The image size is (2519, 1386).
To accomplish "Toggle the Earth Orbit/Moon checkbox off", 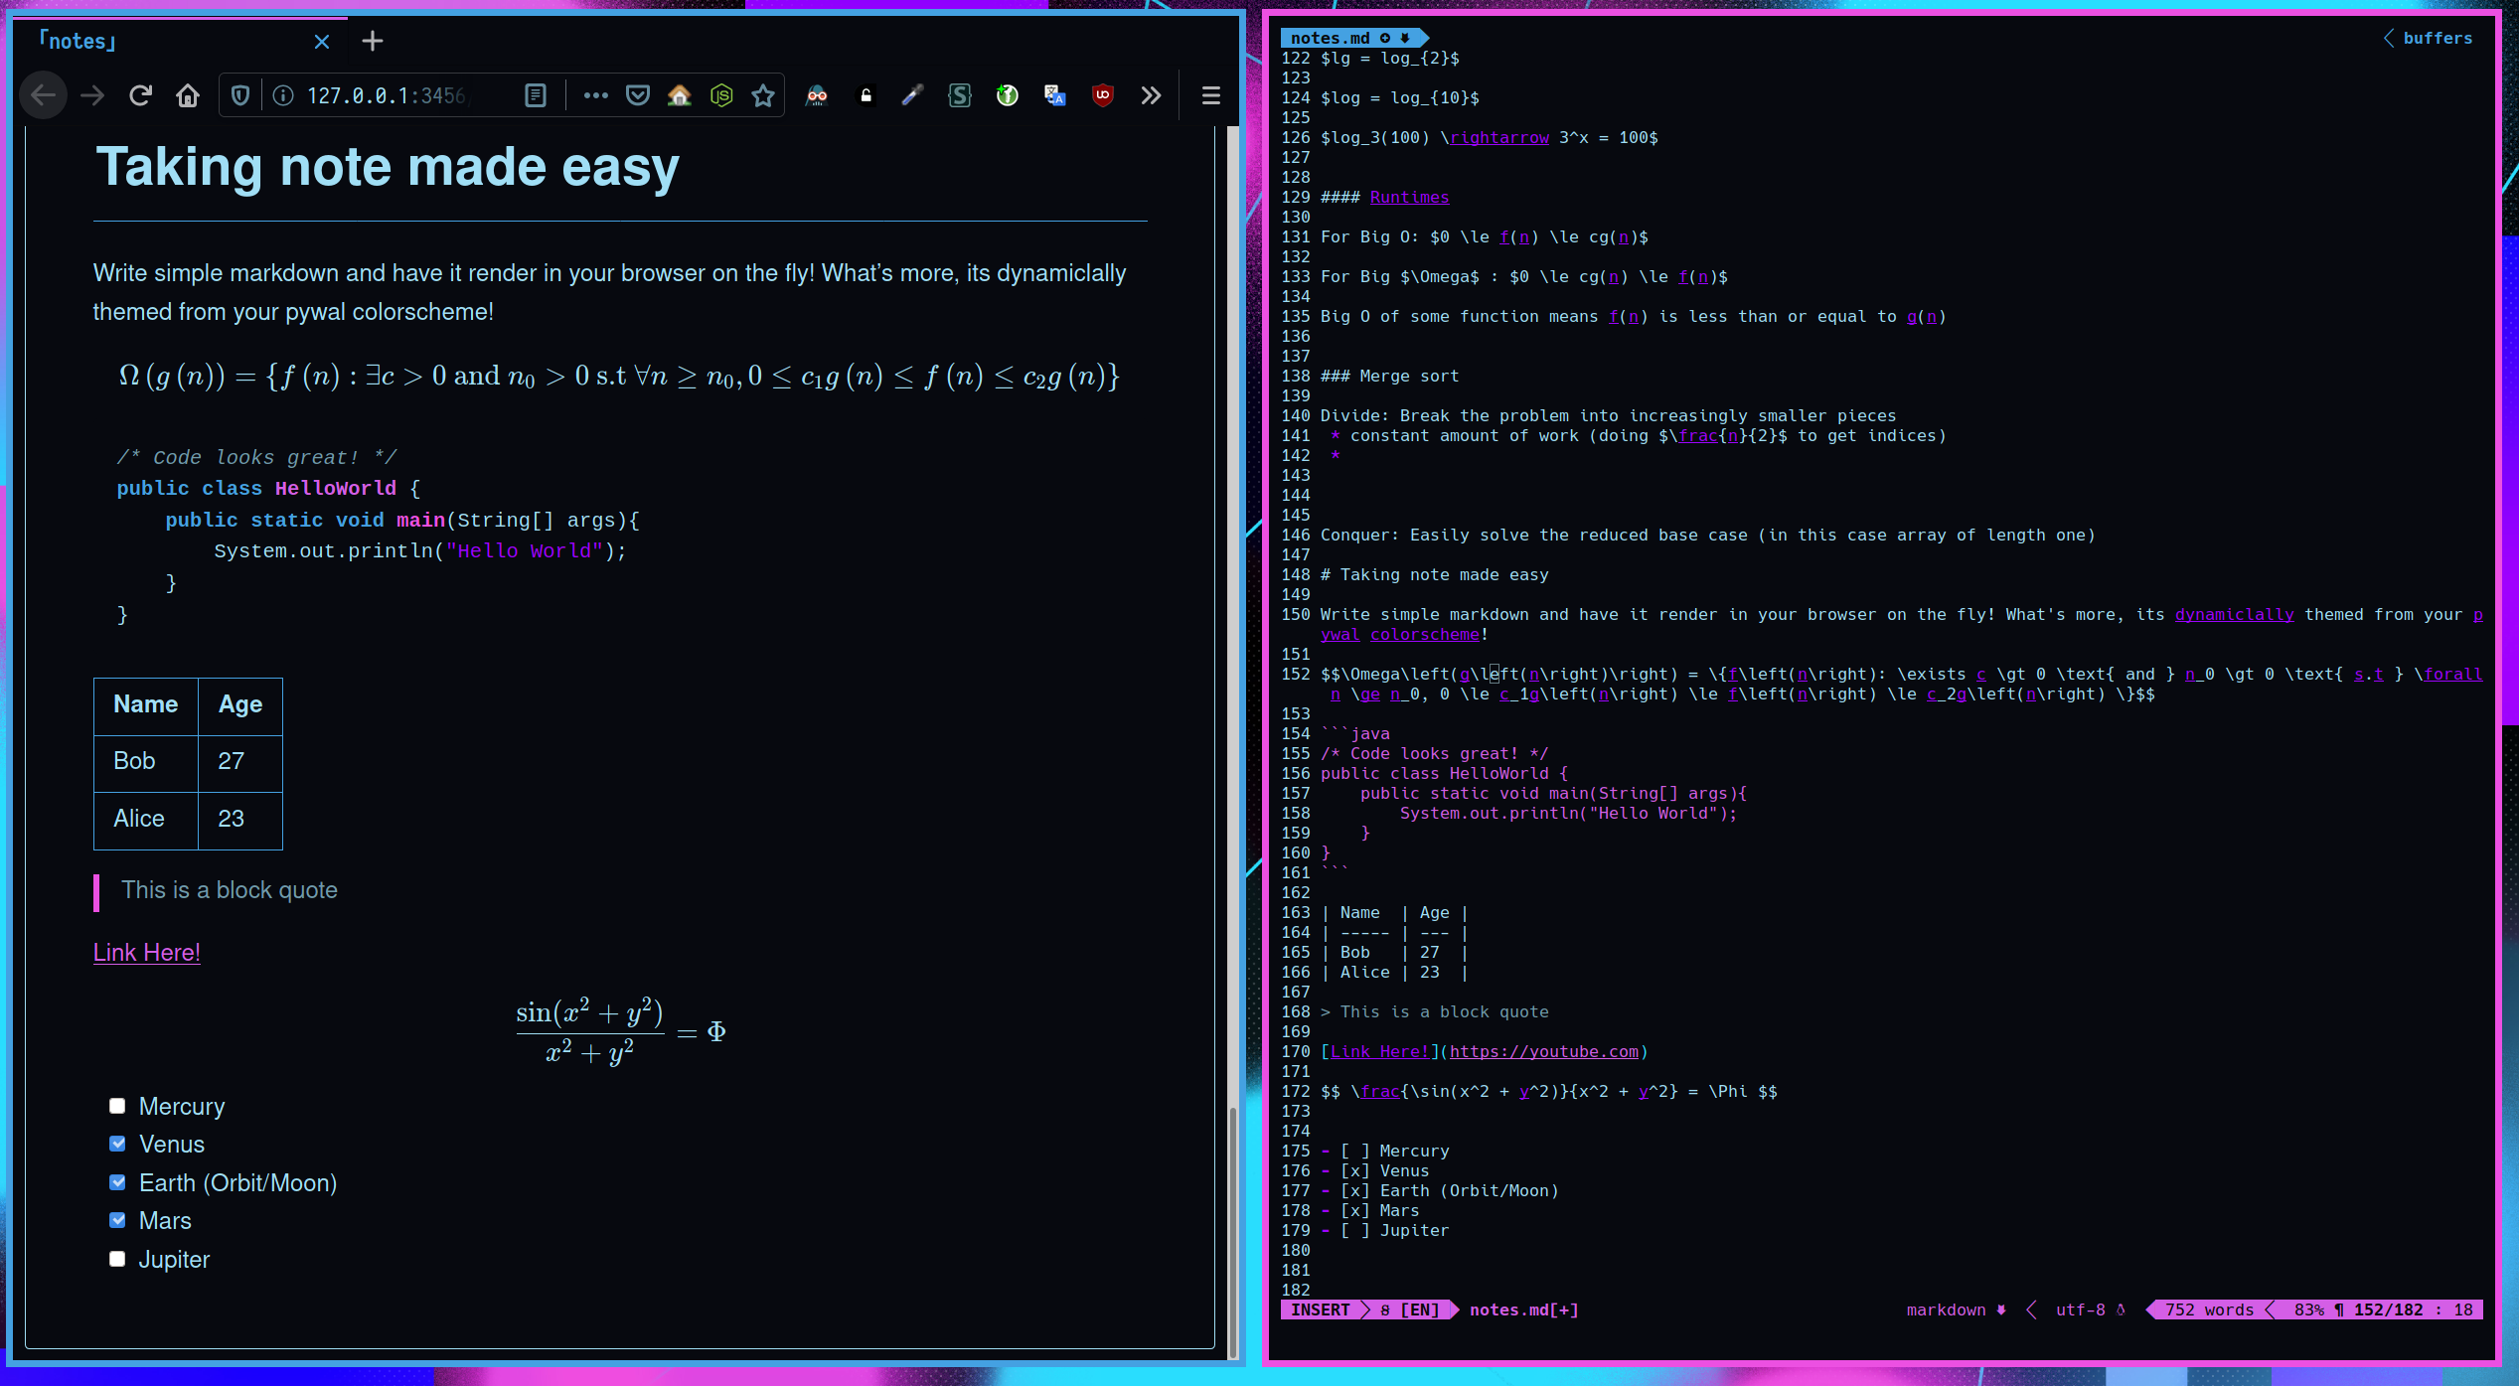I will pos(114,1181).
